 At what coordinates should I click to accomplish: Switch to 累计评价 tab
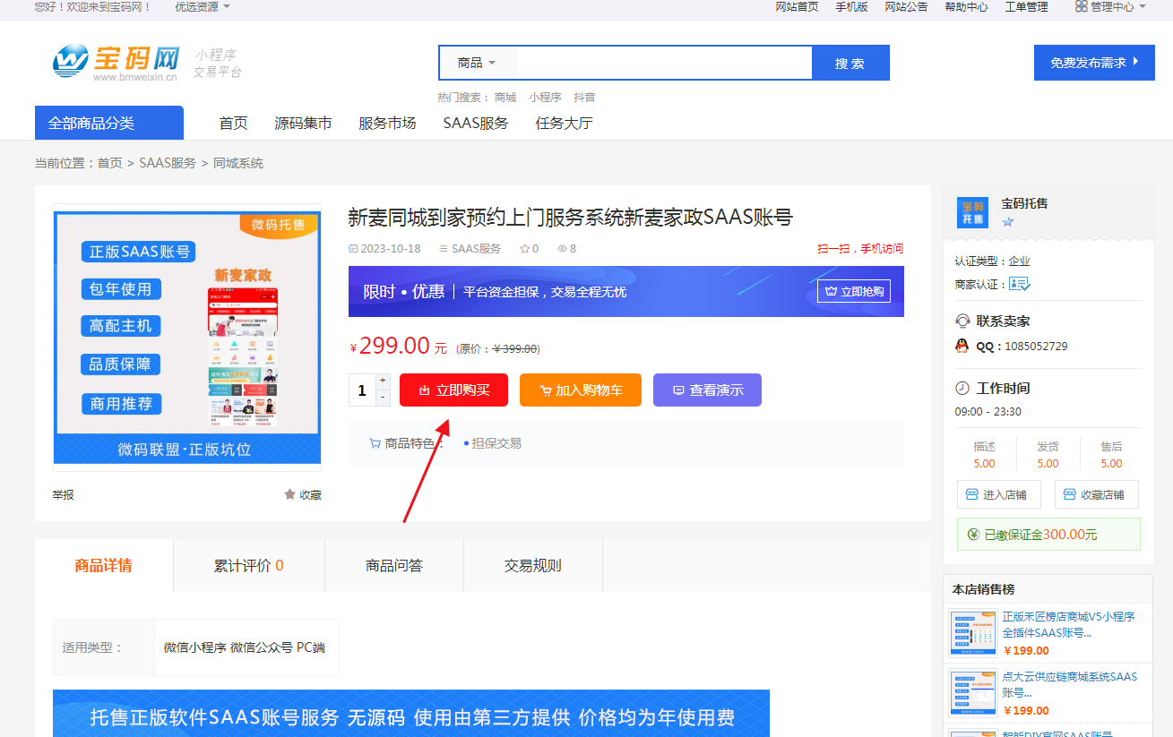tap(248, 565)
